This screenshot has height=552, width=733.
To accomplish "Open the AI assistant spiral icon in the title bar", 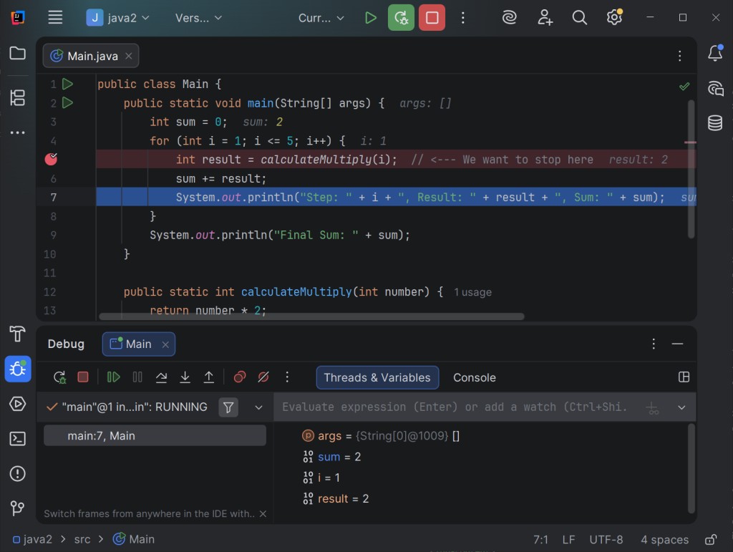I will coord(509,18).
